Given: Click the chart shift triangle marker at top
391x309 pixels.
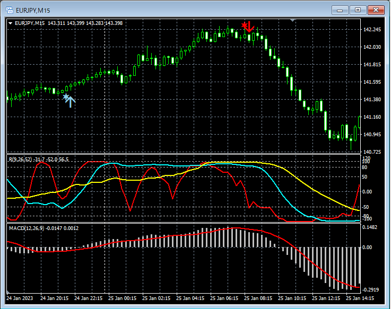Looking at the screenshot, I should point(293,20).
